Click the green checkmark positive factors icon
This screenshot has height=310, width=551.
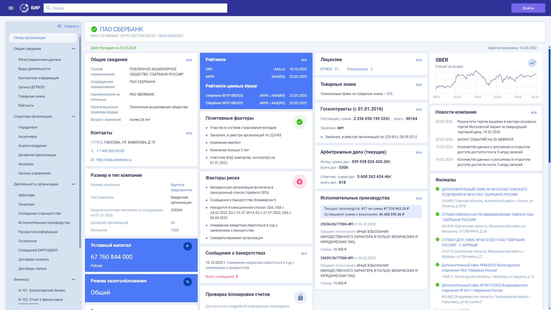point(299,122)
